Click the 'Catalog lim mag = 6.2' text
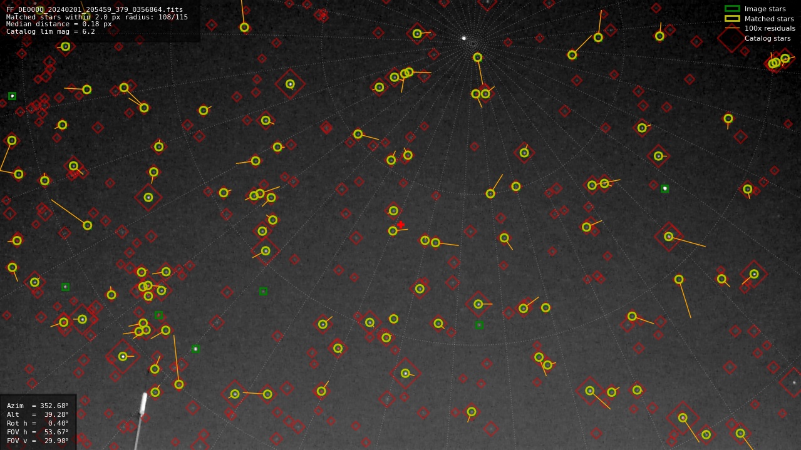 (x=51, y=32)
